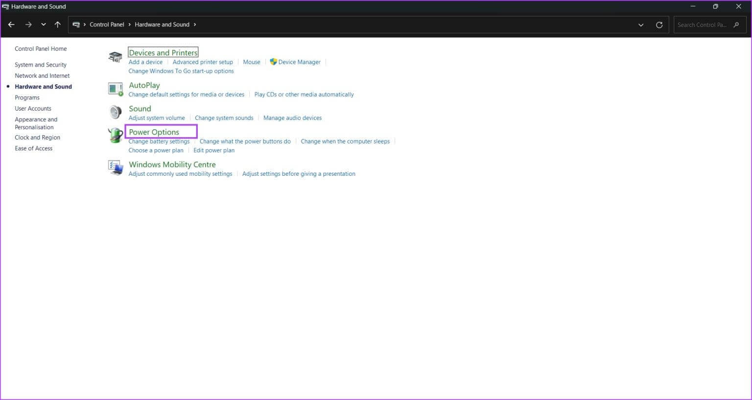The height and width of the screenshot is (400, 752).
Task: Open Mouse settings link
Action: (252, 62)
